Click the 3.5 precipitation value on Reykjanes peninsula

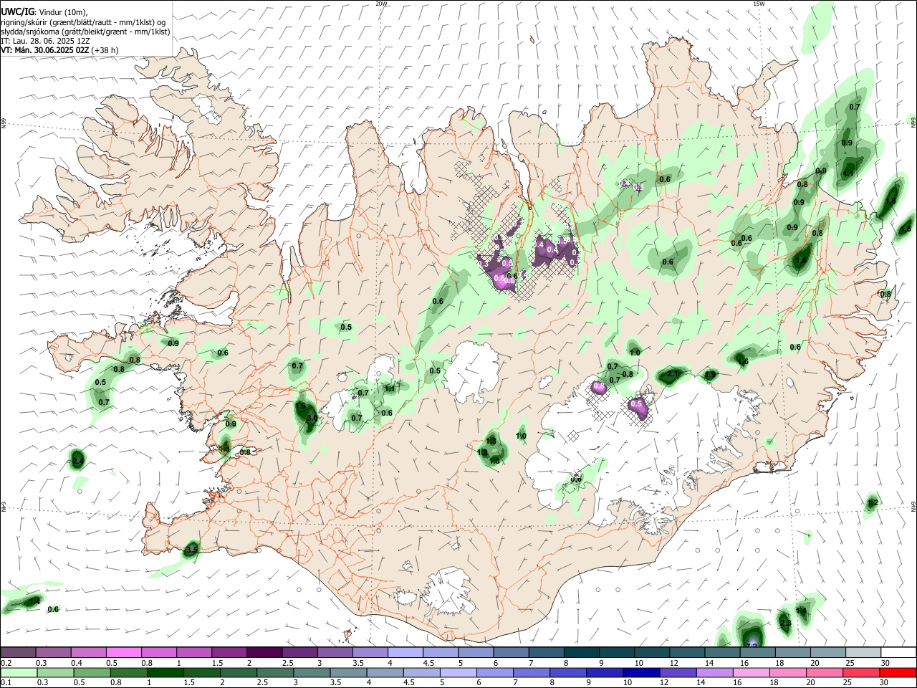(191, 550)
